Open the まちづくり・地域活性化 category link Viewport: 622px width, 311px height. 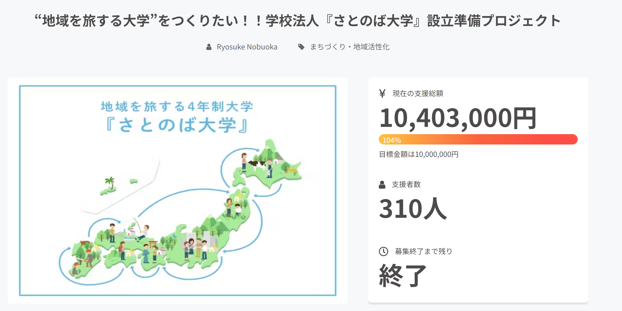(x=349, y=47)
